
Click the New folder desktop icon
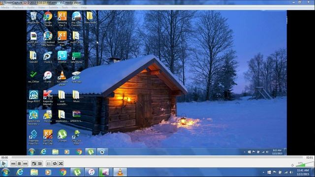(x=90, y=18)
